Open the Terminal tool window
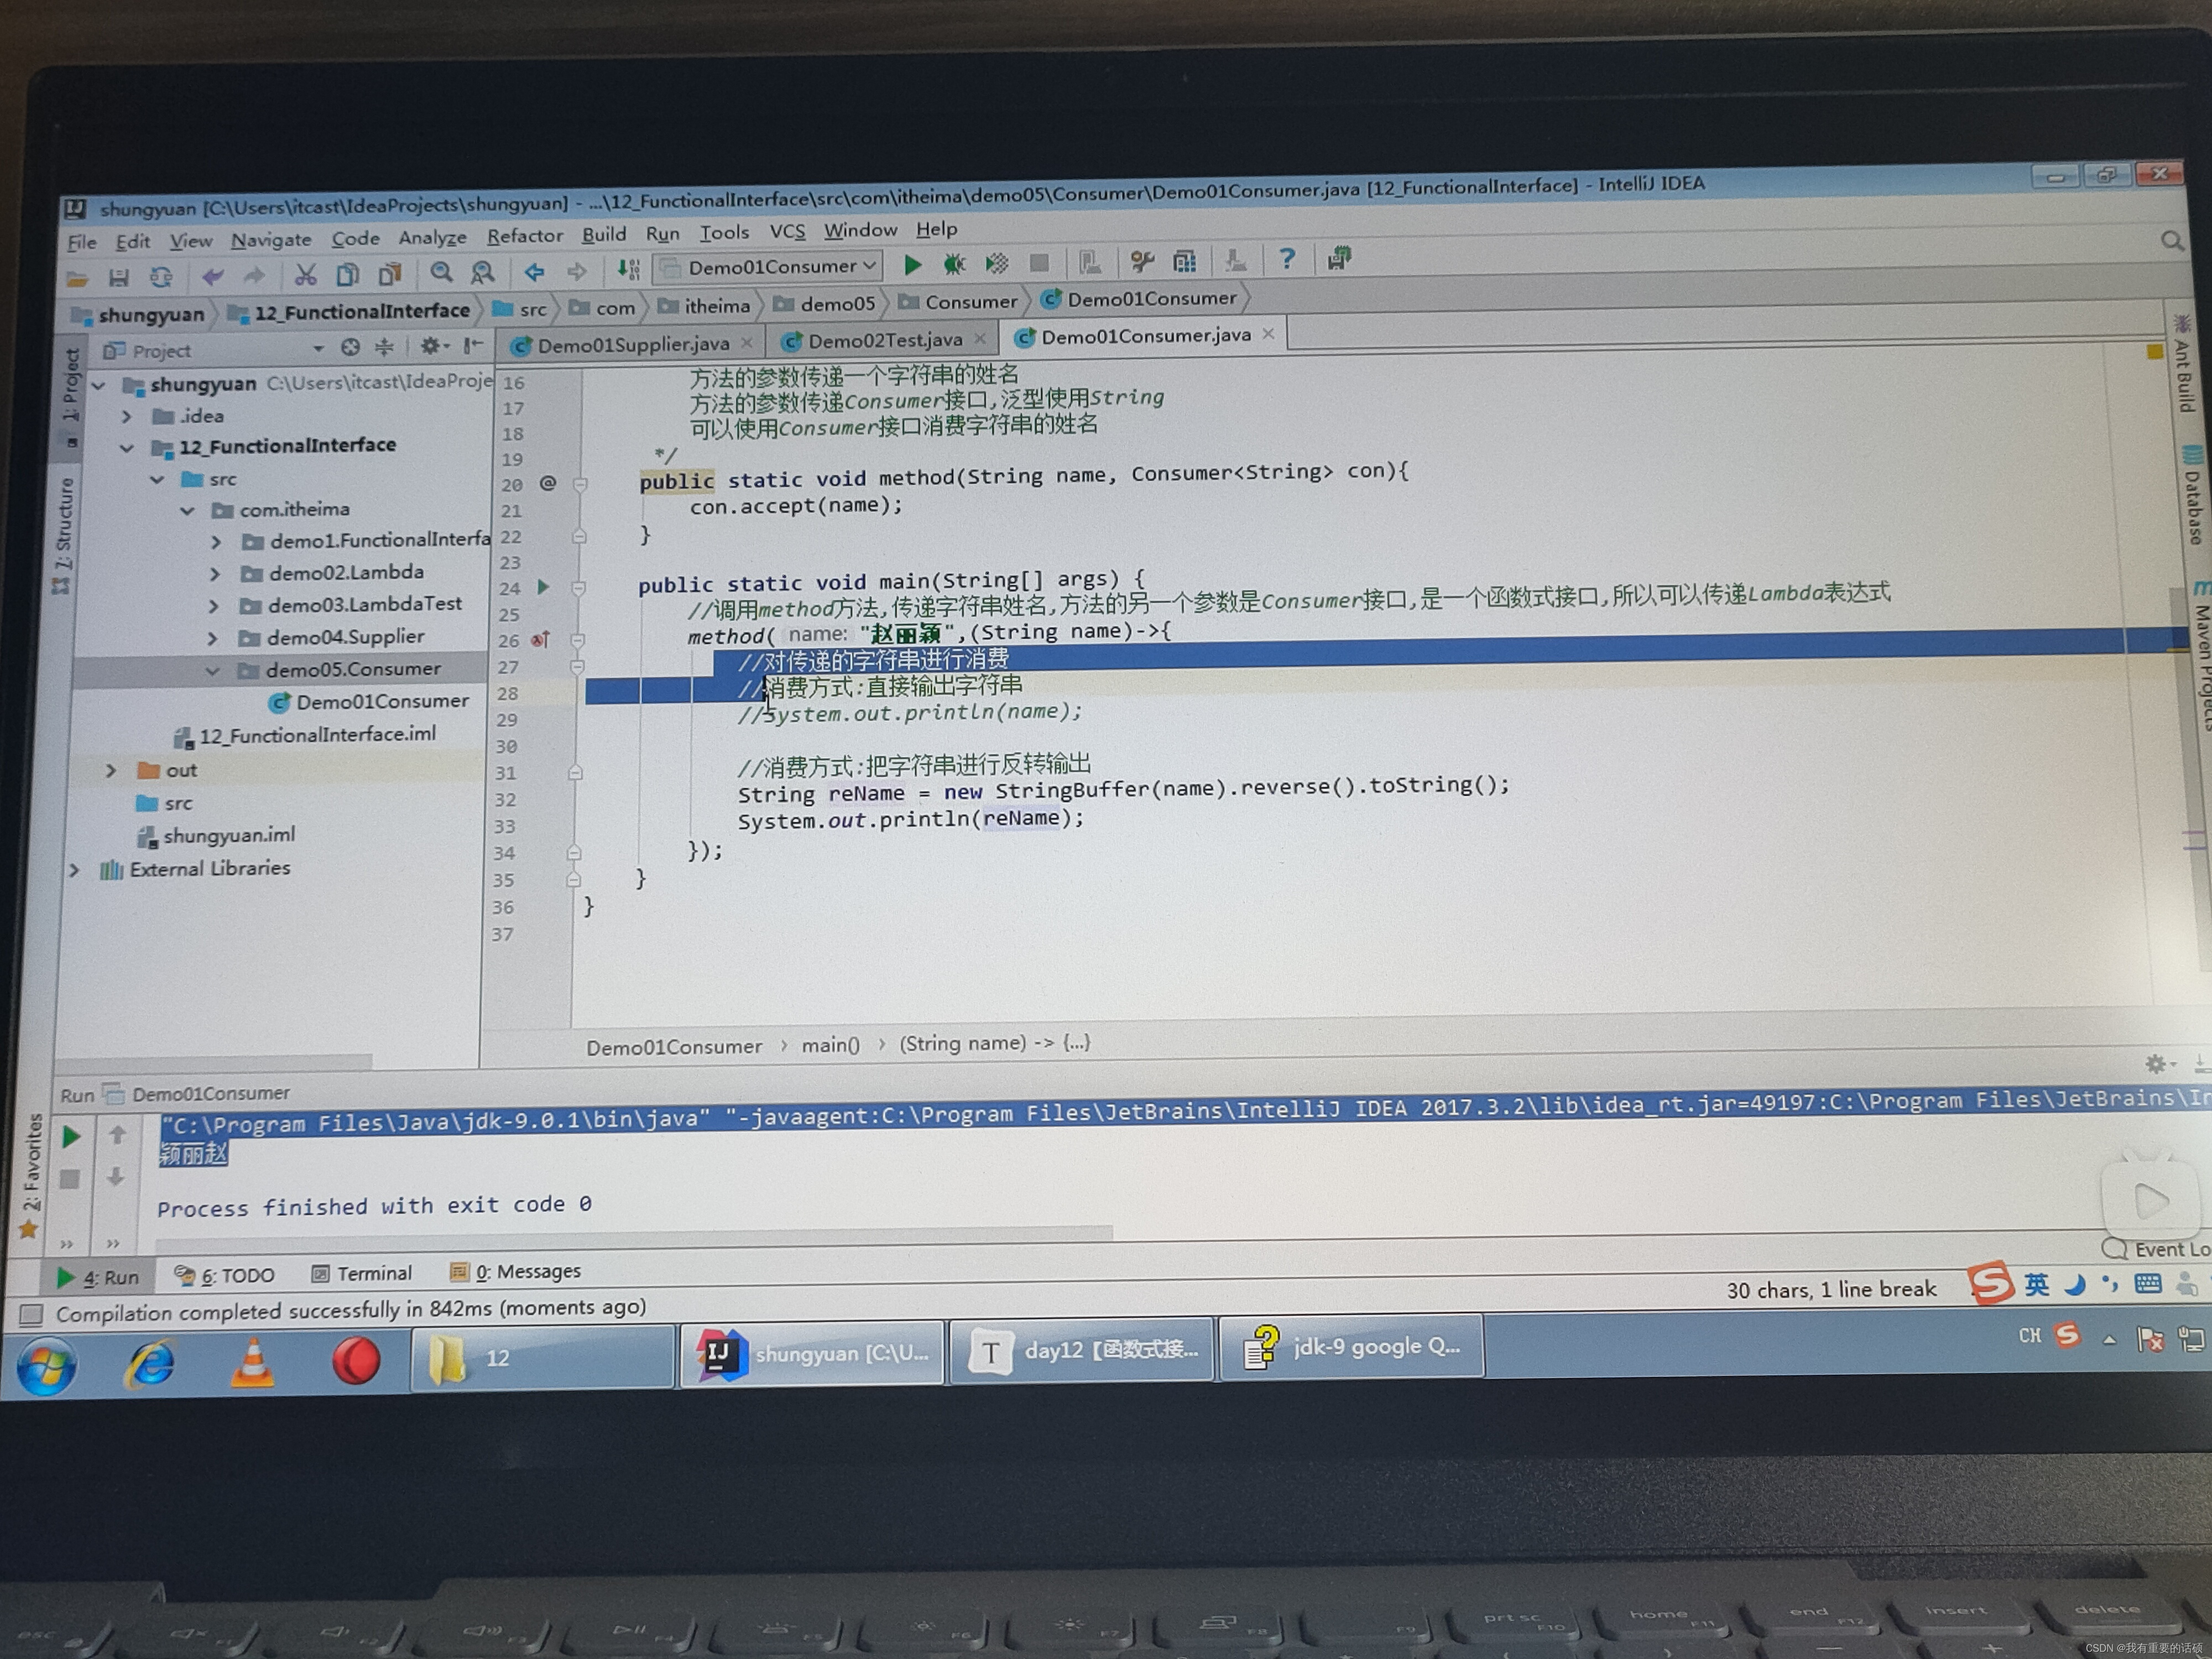Image resolution: width=2212 pixels, height=1659 pixels. coord(362,1273)
